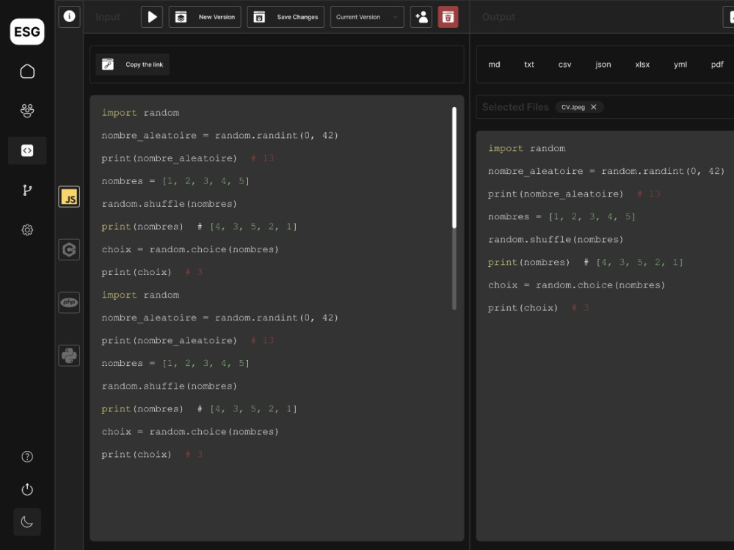Open the Current Version dropdown

tap(367, 17)
